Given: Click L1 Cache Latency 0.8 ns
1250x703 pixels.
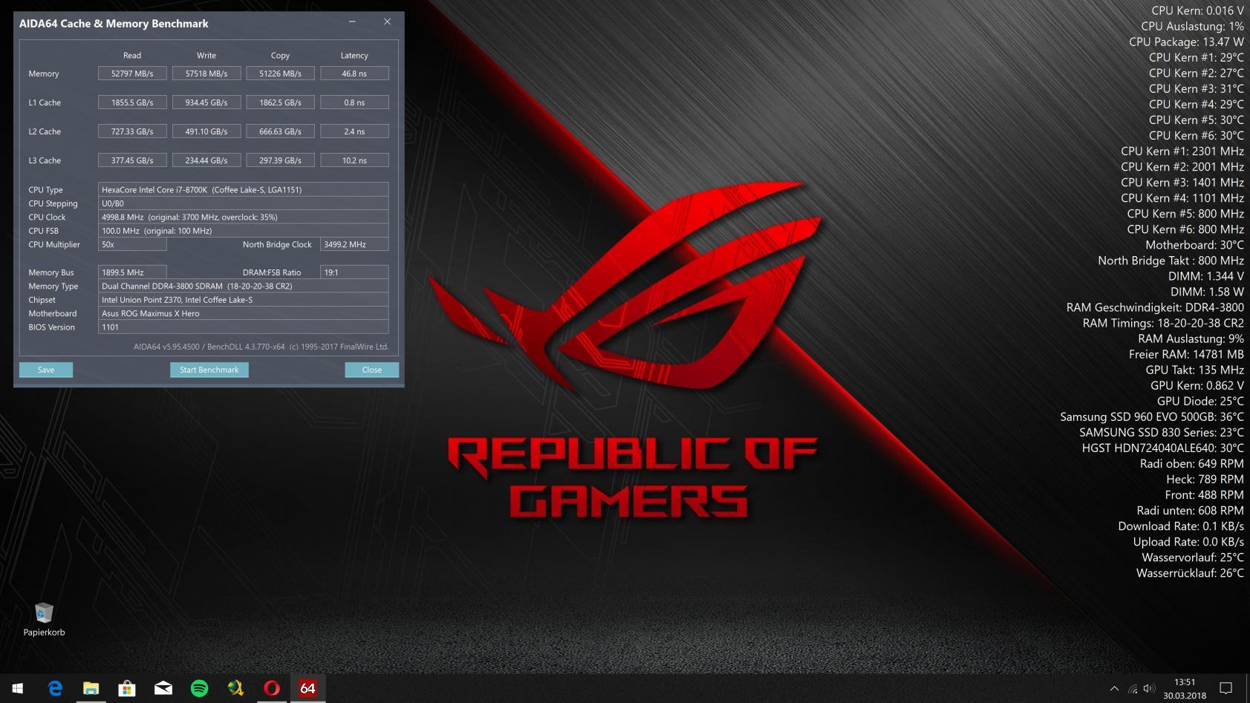Looking at the screenshot, I should [354, 102].
